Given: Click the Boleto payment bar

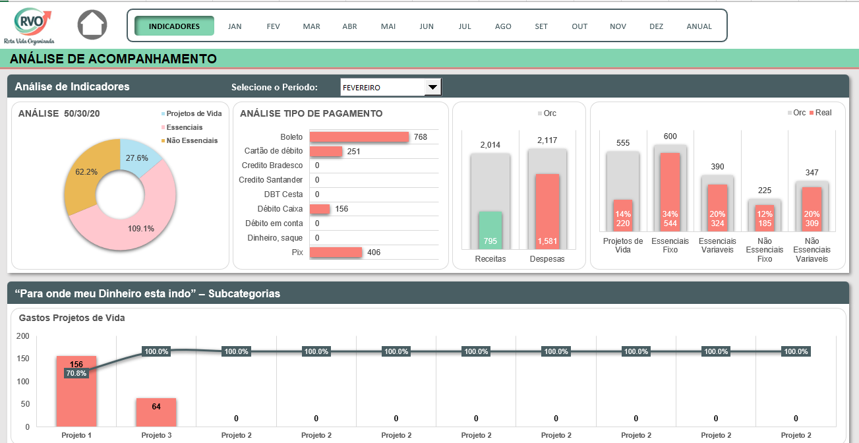Looking at the screenshot, I should (x=359, y=137).
